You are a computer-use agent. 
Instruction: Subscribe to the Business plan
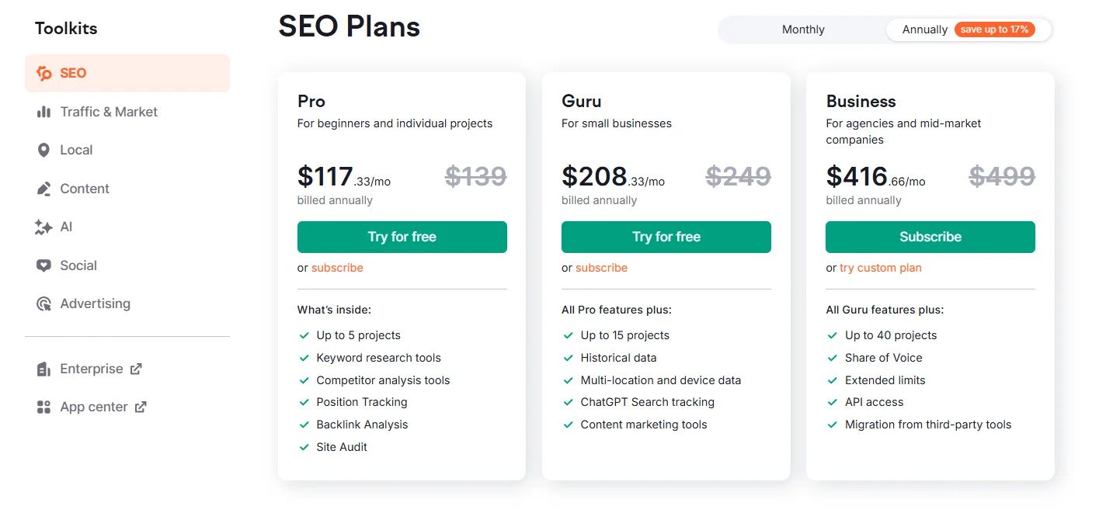point(930,237)
